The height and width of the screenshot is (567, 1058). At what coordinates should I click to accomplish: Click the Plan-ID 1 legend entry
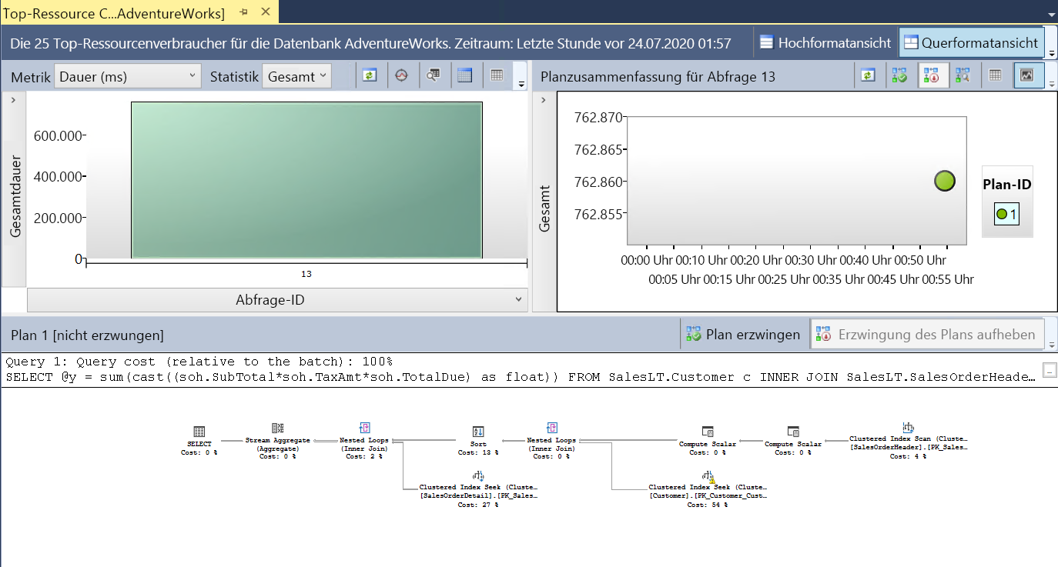(1006, 214)
